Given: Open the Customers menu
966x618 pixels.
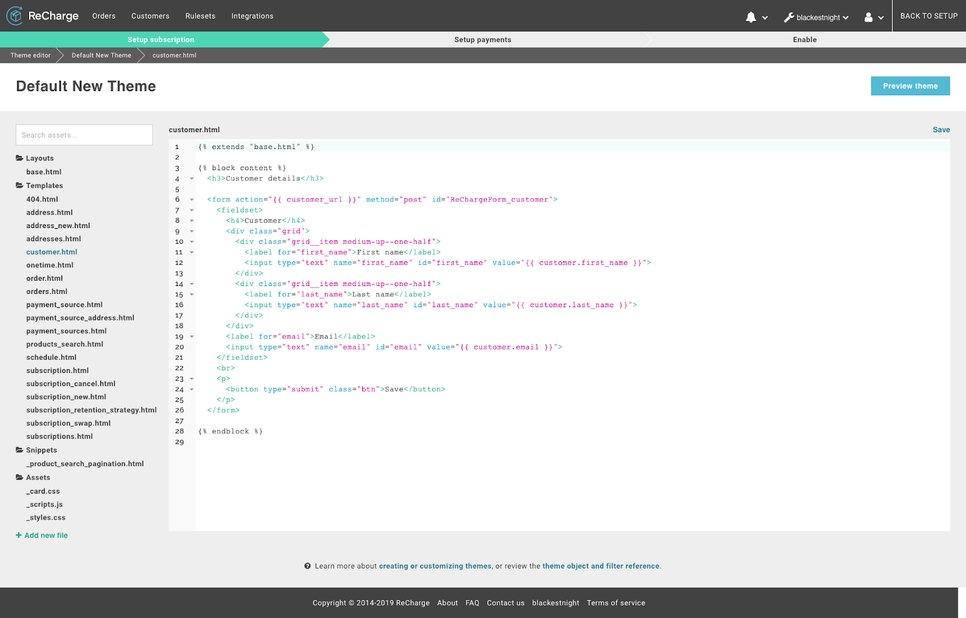Looking at the screenshot, I should 150,16.
